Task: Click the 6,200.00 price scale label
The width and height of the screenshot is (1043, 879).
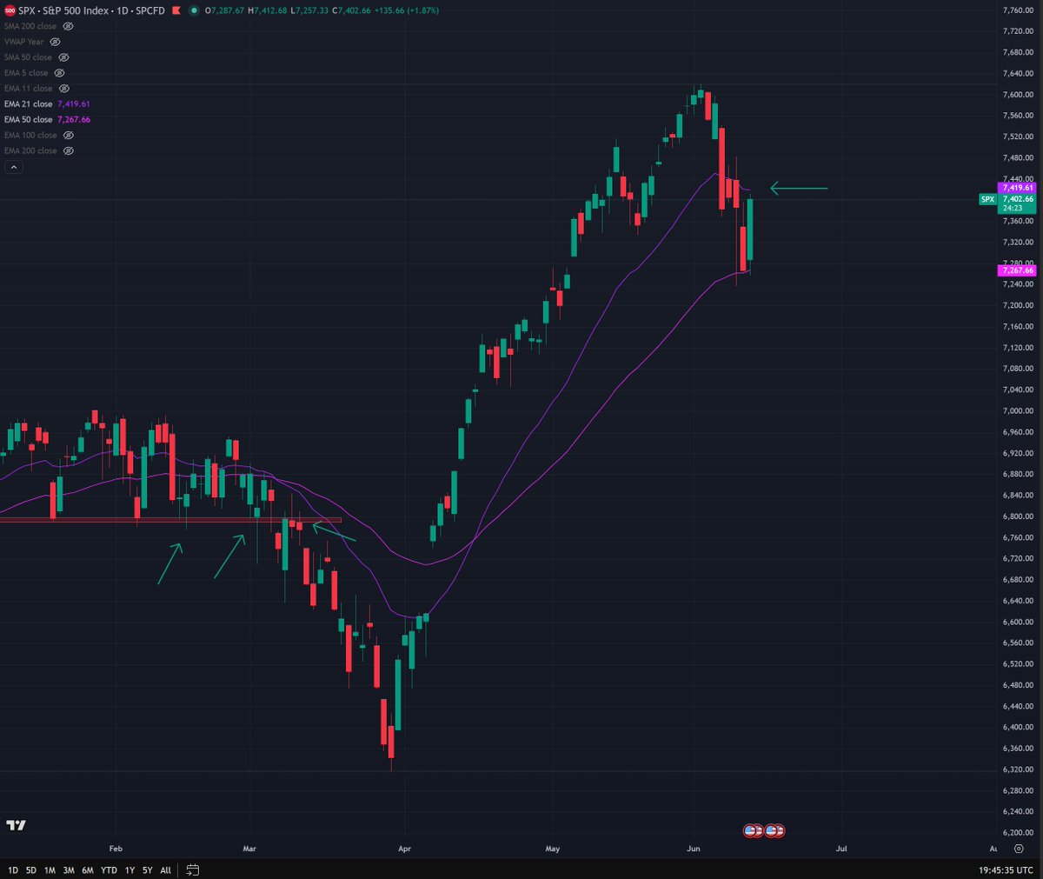Action: [x=1018, y=833]
